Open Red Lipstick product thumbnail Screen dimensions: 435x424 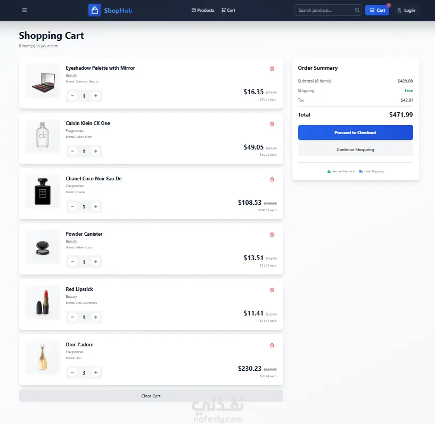pos(43,302)
